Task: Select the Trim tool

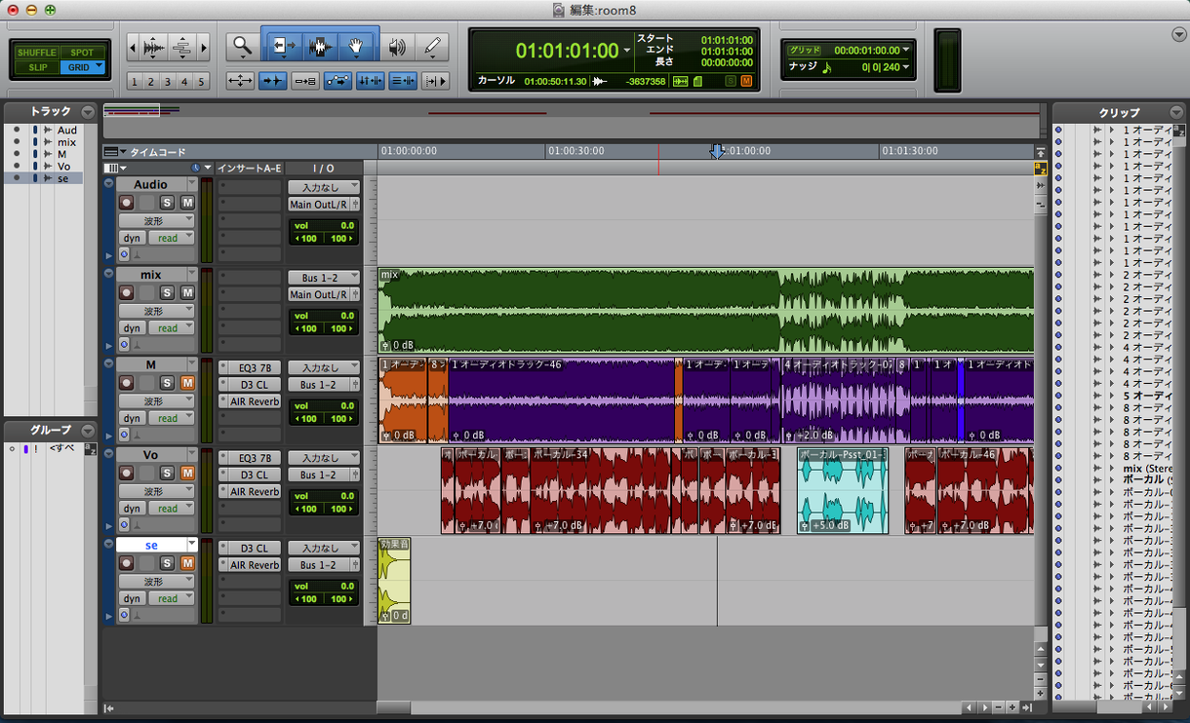Action: [284, 46]
